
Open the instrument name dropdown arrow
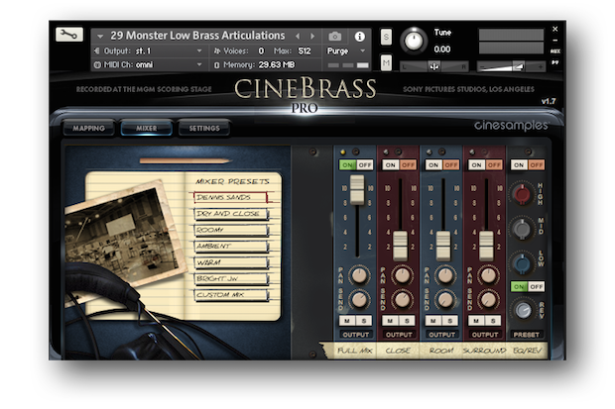(x=100, y=36)
